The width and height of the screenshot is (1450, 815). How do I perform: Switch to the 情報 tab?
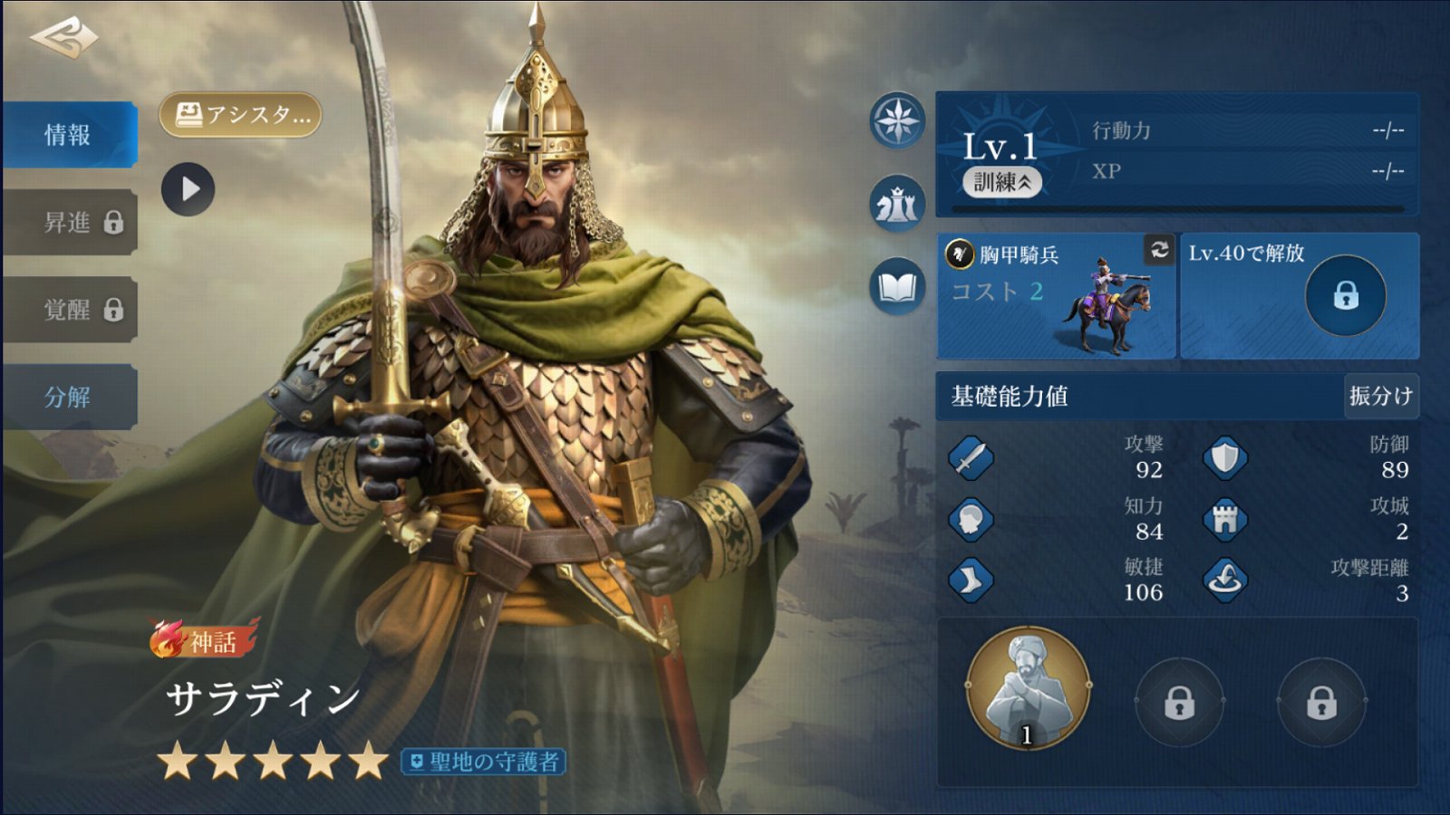click(x=70, y=135)
